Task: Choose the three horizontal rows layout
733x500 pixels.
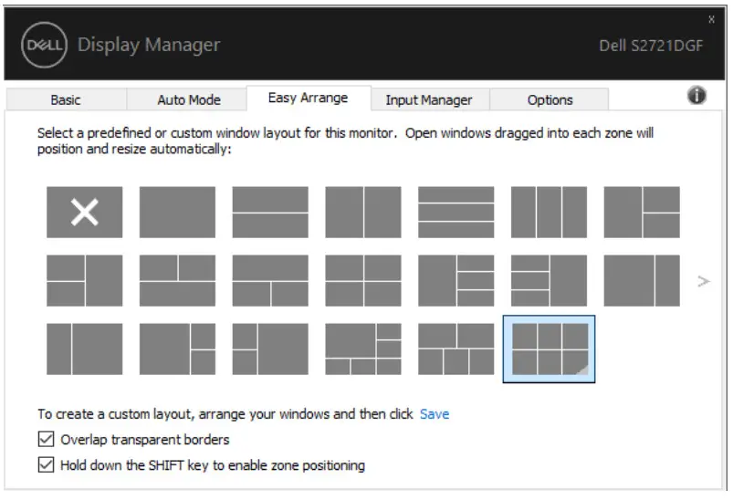Action: point(456,212)
